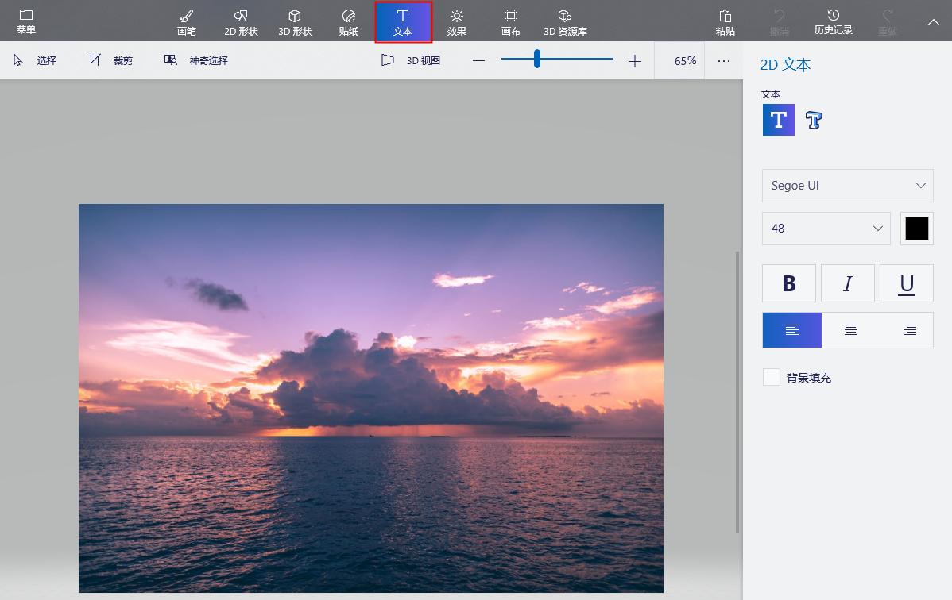Image resolution: width=952 pixels, height=600 pixels.
Task: Select the 画笔 brushes tool
Action: click(x=187, y=22)
